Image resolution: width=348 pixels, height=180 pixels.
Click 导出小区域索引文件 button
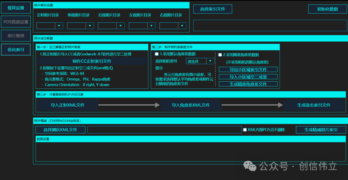[x=248, y=70]
